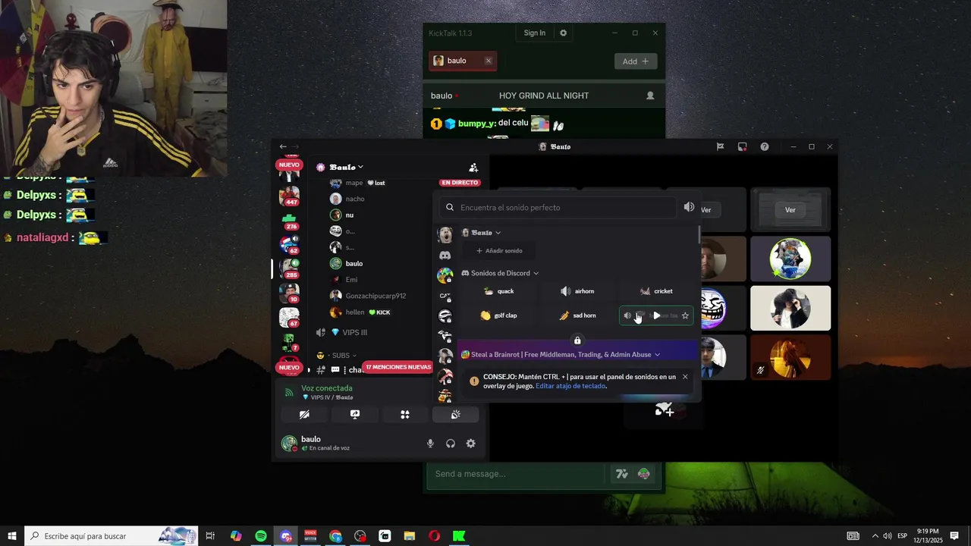Open Discord user settings gear

click(471, 444)
